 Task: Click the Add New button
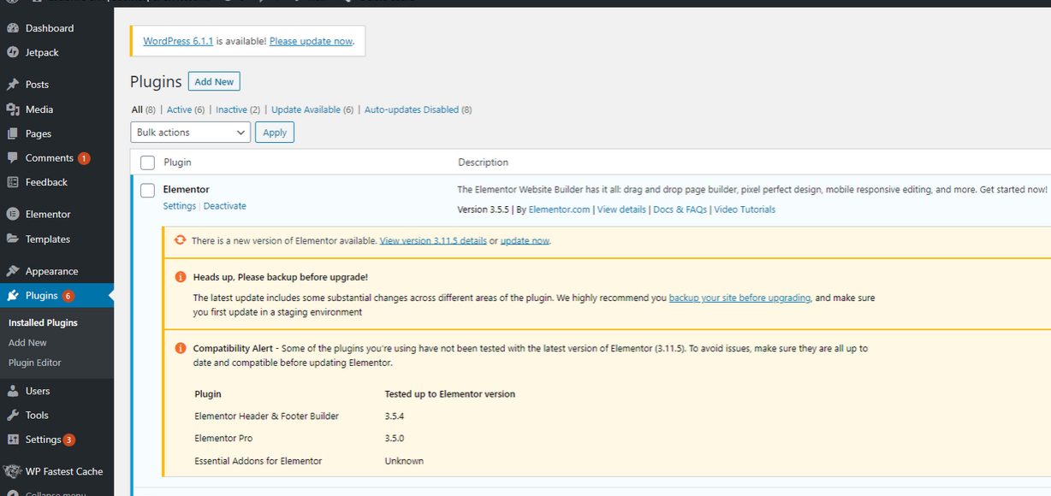[214, 81]
